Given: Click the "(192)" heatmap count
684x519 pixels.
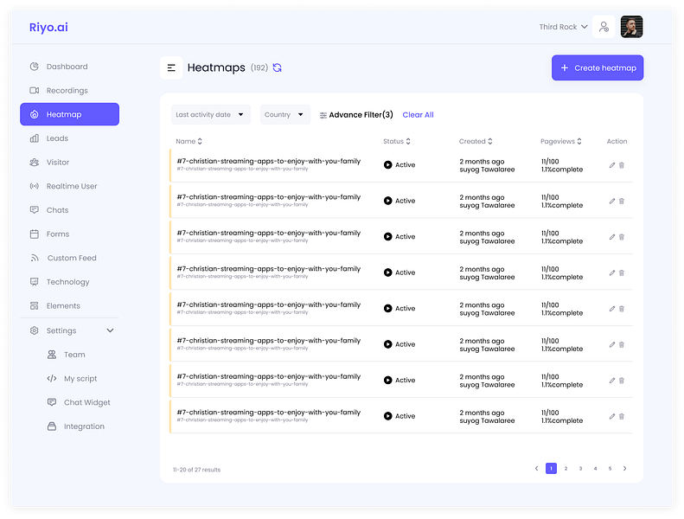Looking at the screenshot, I should [259, 67].
